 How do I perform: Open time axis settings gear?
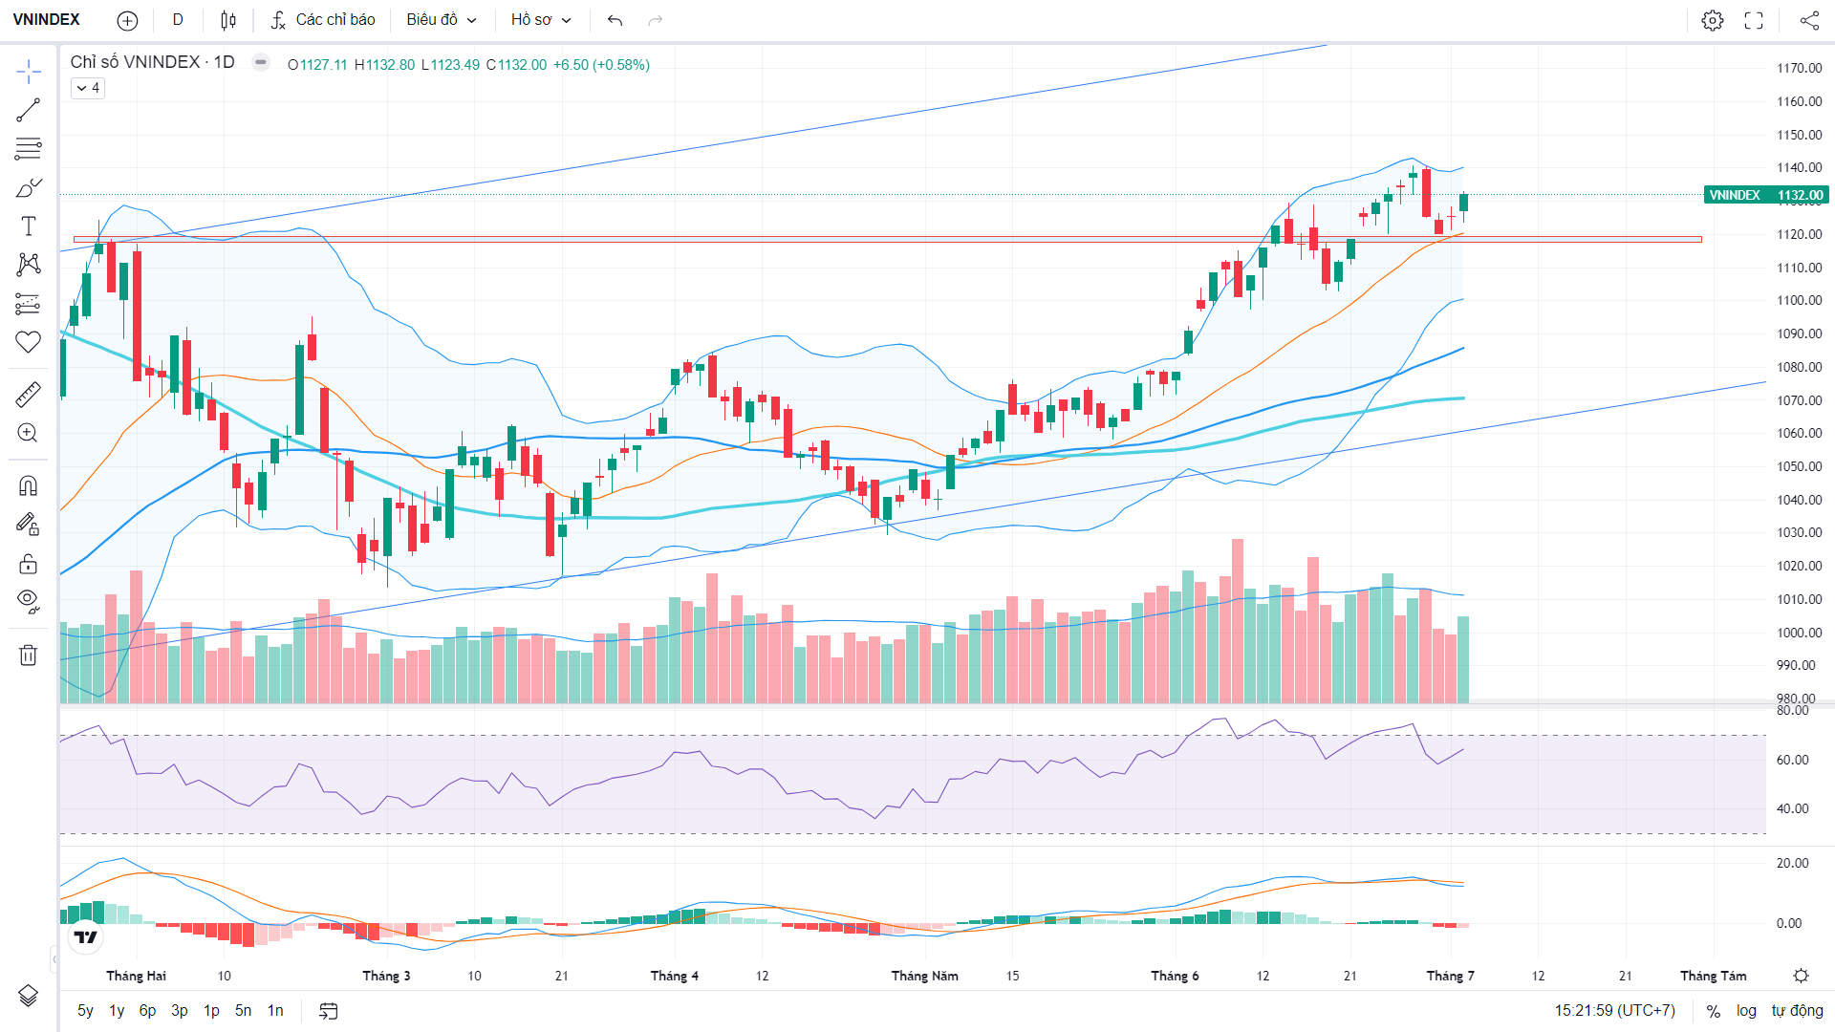1801,976
